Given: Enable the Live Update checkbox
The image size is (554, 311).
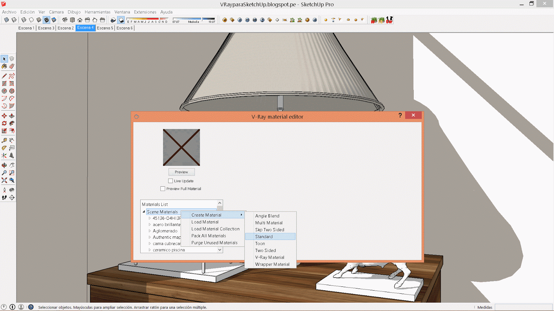Looking at the screenshot, I should (x=170, y=181).
